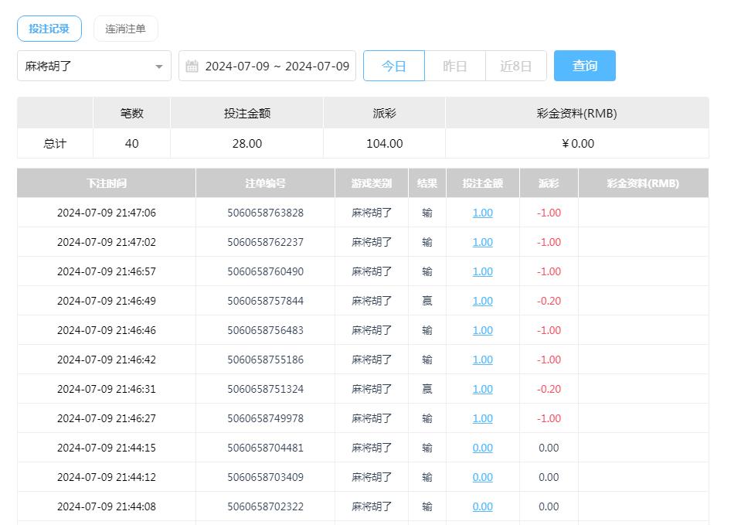Open the 麻将胡了 game type dropdown

(x=93, y=66)
